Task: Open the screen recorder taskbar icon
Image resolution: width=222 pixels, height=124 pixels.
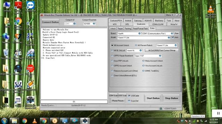Action: click(x=75, y=121)
